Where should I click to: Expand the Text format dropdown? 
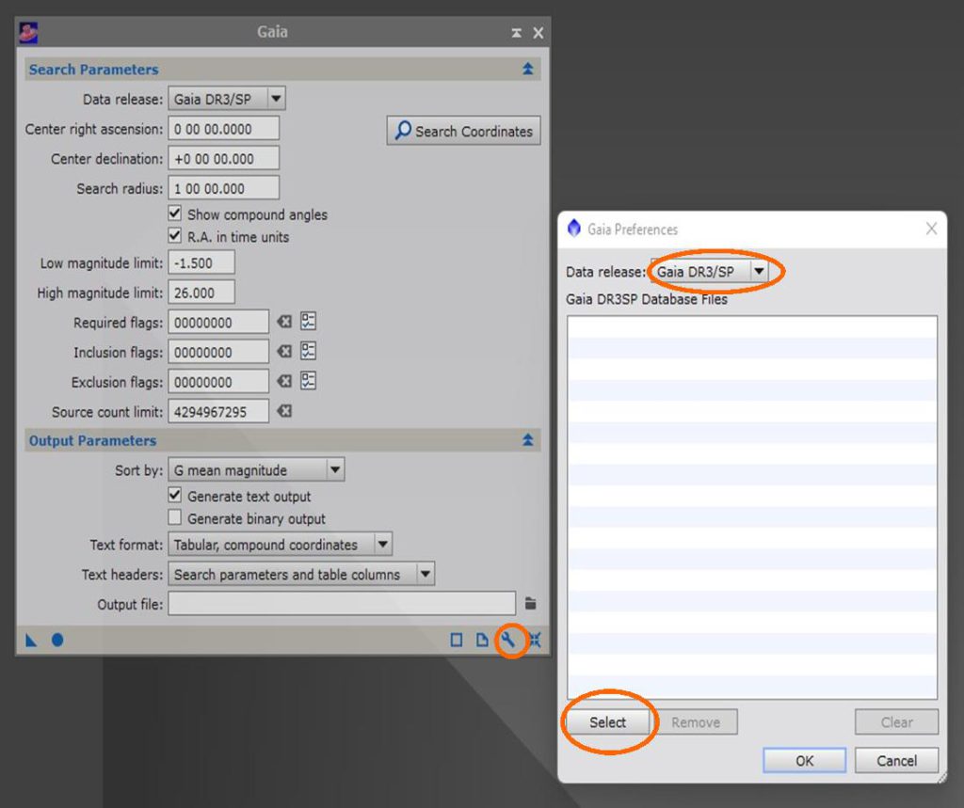point(381,545)
